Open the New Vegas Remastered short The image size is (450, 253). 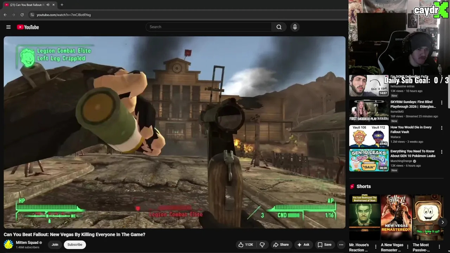[396, 218]
